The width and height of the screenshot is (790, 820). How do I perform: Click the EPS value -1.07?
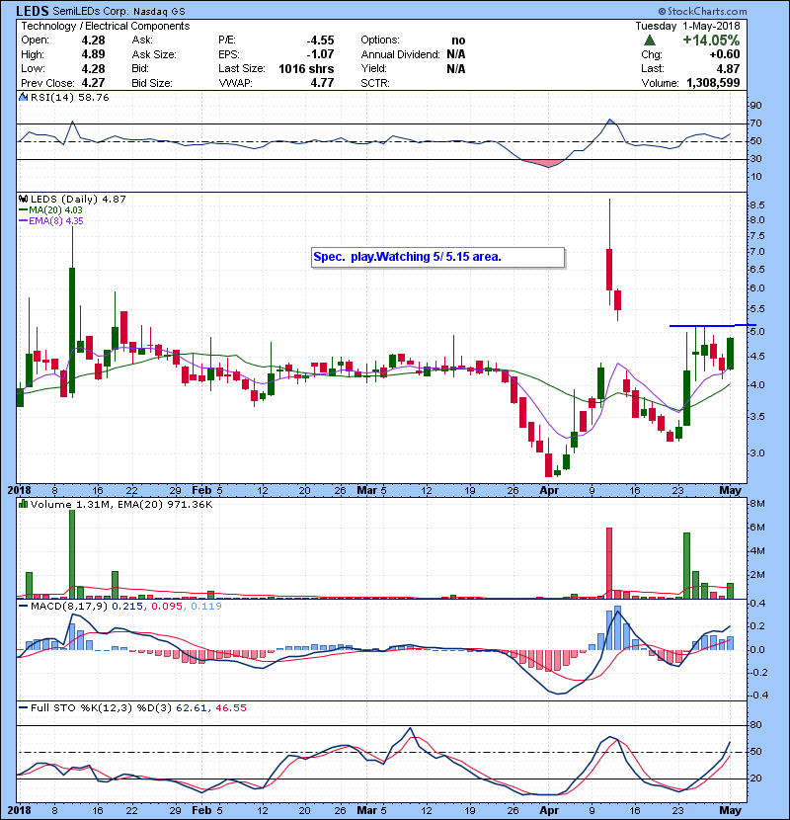320,54
